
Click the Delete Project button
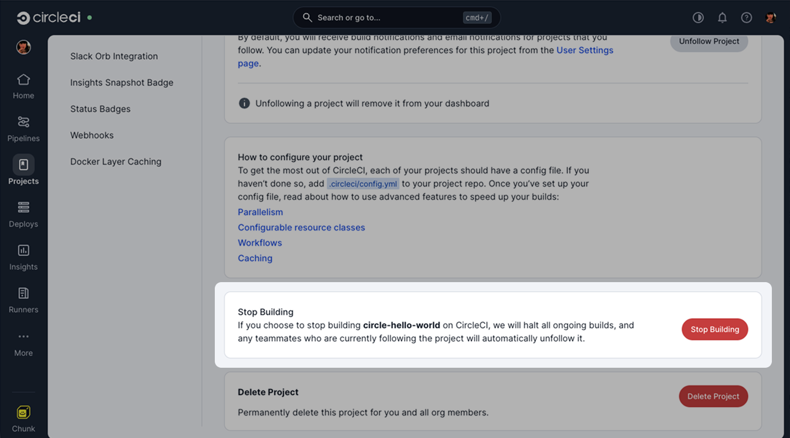(x=713, y=396)
